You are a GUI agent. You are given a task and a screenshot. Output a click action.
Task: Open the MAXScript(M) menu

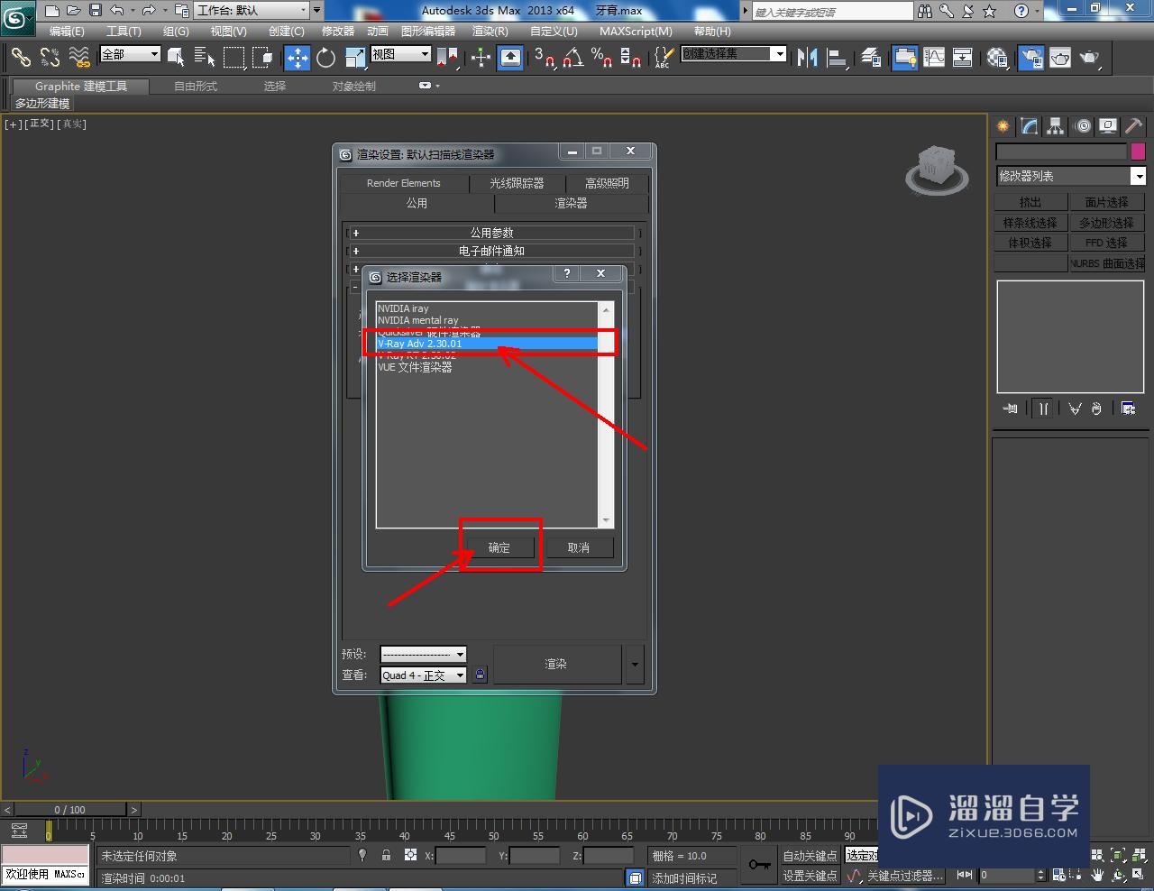(636, 31)
